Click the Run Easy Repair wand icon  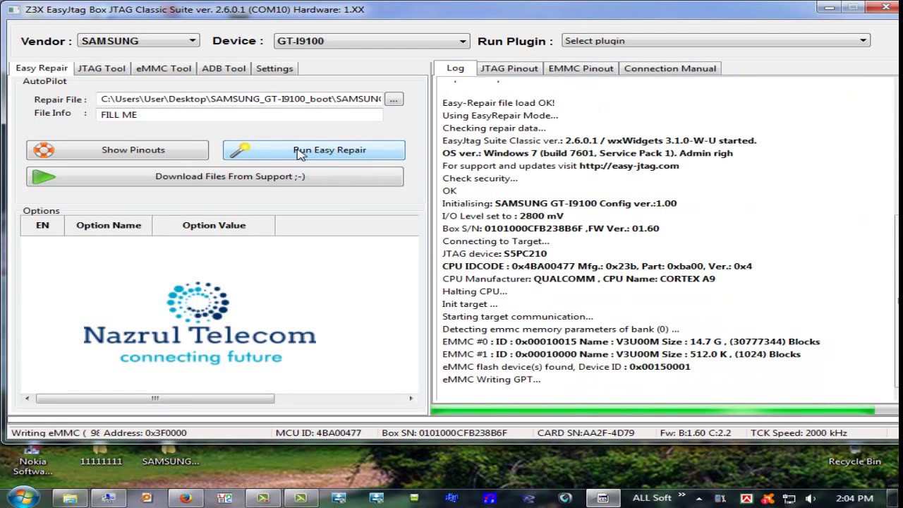pos(240,150)
